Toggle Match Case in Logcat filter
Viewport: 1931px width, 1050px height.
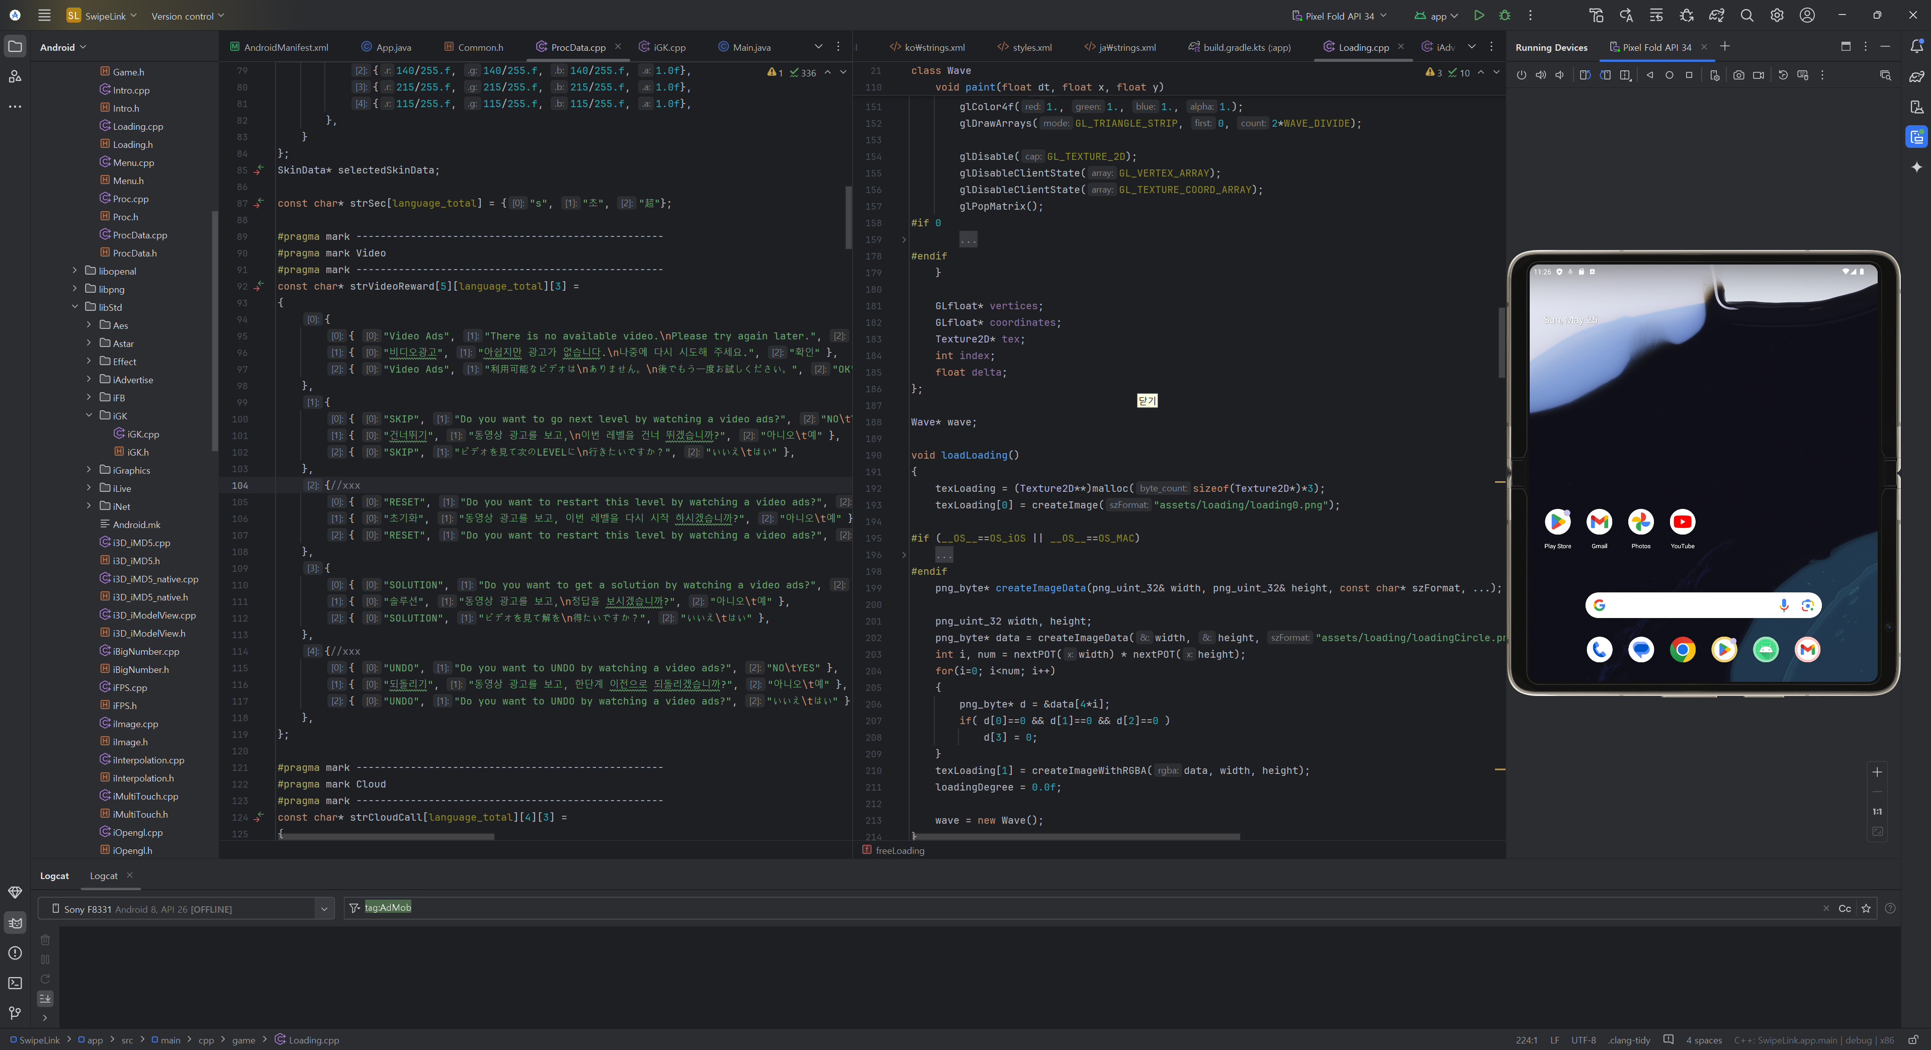point(1845,908)
